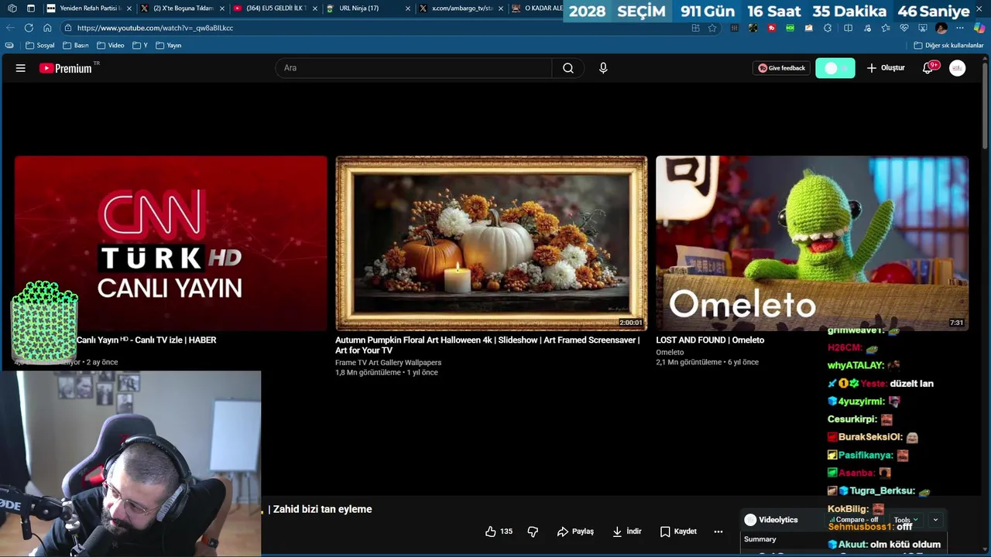Viewport: 991px width, 557px height.
Task: Open the Omeleto channel link
Action: point(670,352)
